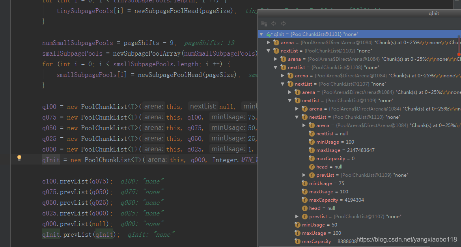The width and height of the screenshot is (461, 247).
Task: Click the qInit popup title bar
Action: coord(360,13)
